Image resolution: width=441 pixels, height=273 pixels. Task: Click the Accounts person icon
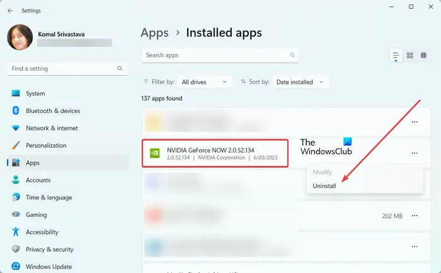(x=16, y=180)
